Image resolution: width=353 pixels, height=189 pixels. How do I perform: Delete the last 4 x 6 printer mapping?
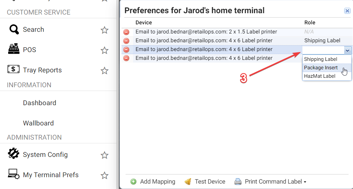(x=126, y=58)
